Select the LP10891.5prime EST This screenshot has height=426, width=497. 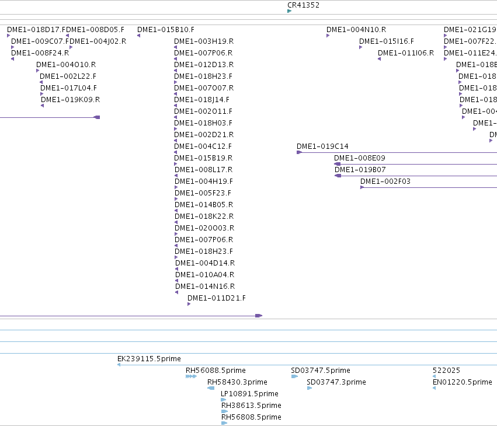(249, 394)
